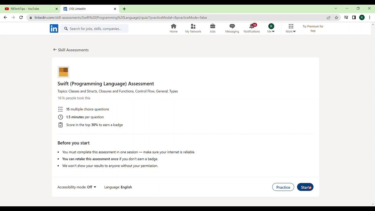Open the tab search chevron
The height and width of the screenshot is (211, 375).
[336, 8]
